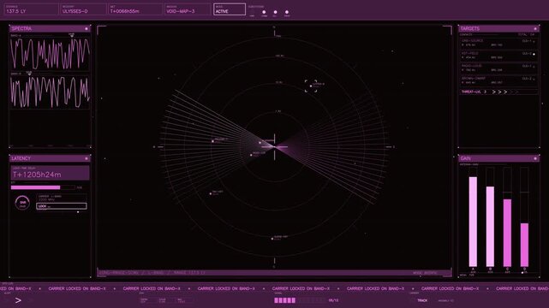Click the VOID-MAP-3 mission field
The width and height of the screenshot is (549, 308).
188,9
